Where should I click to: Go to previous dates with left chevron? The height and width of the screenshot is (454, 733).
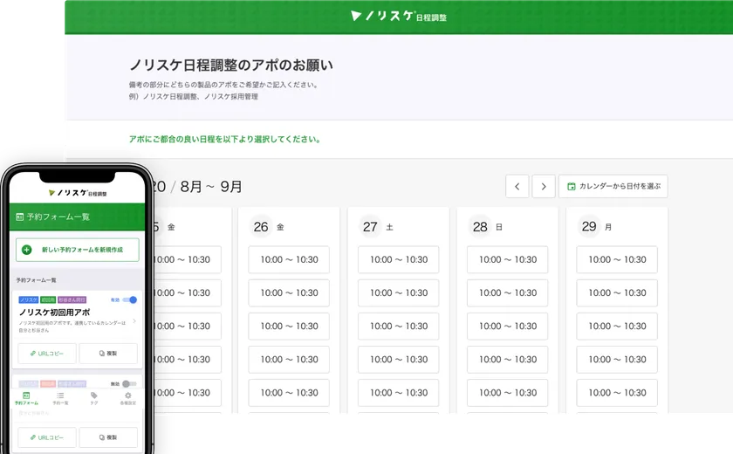(517, 186)
